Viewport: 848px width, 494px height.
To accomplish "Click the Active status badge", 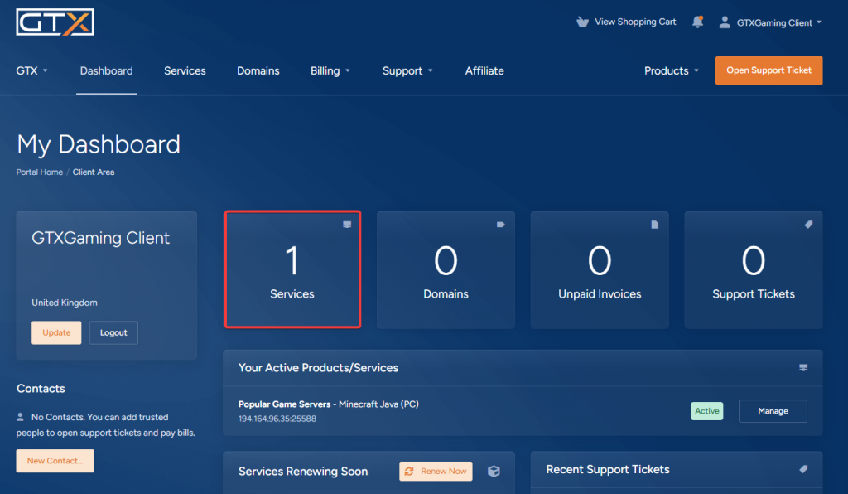I will click(x=707, y=411).
